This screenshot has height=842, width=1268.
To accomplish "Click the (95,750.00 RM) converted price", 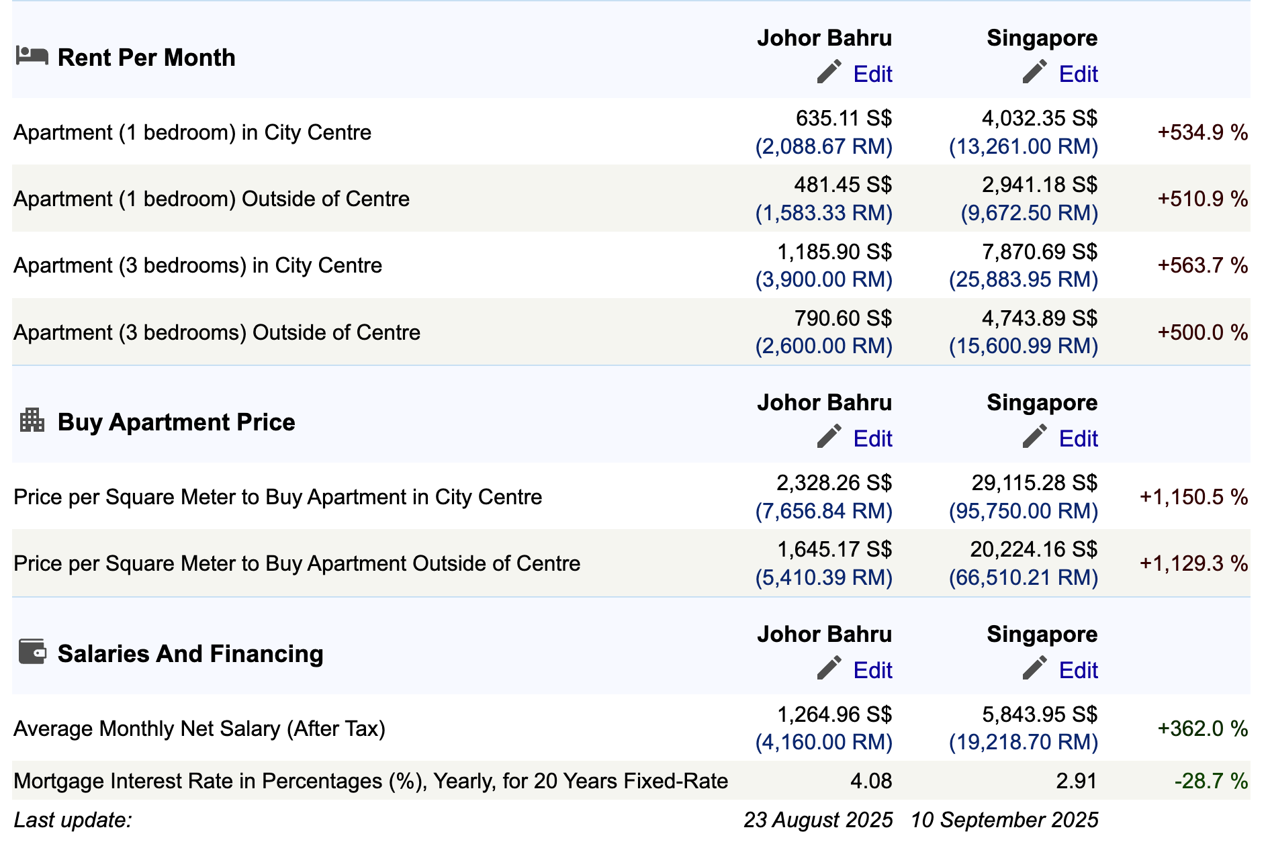I will 1024,511.
